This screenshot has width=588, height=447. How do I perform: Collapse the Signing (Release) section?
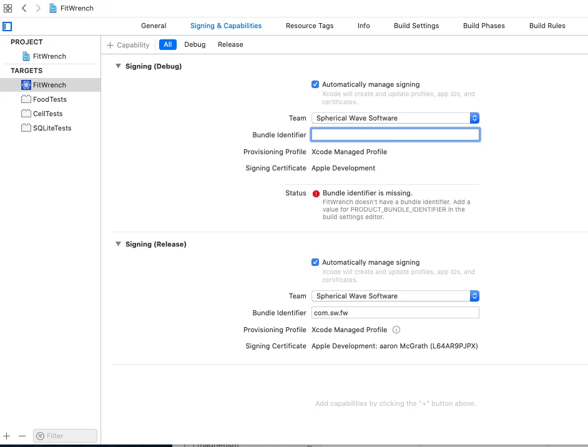coord(118,244)
